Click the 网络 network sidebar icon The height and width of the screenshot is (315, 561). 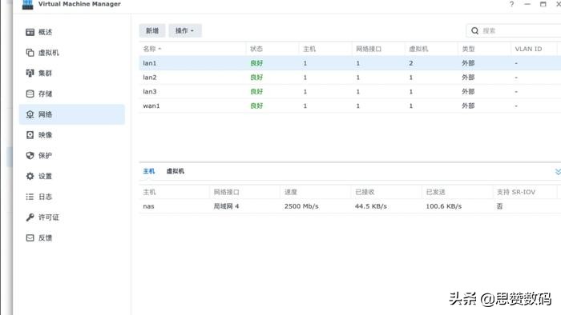(x=30, y=114)
